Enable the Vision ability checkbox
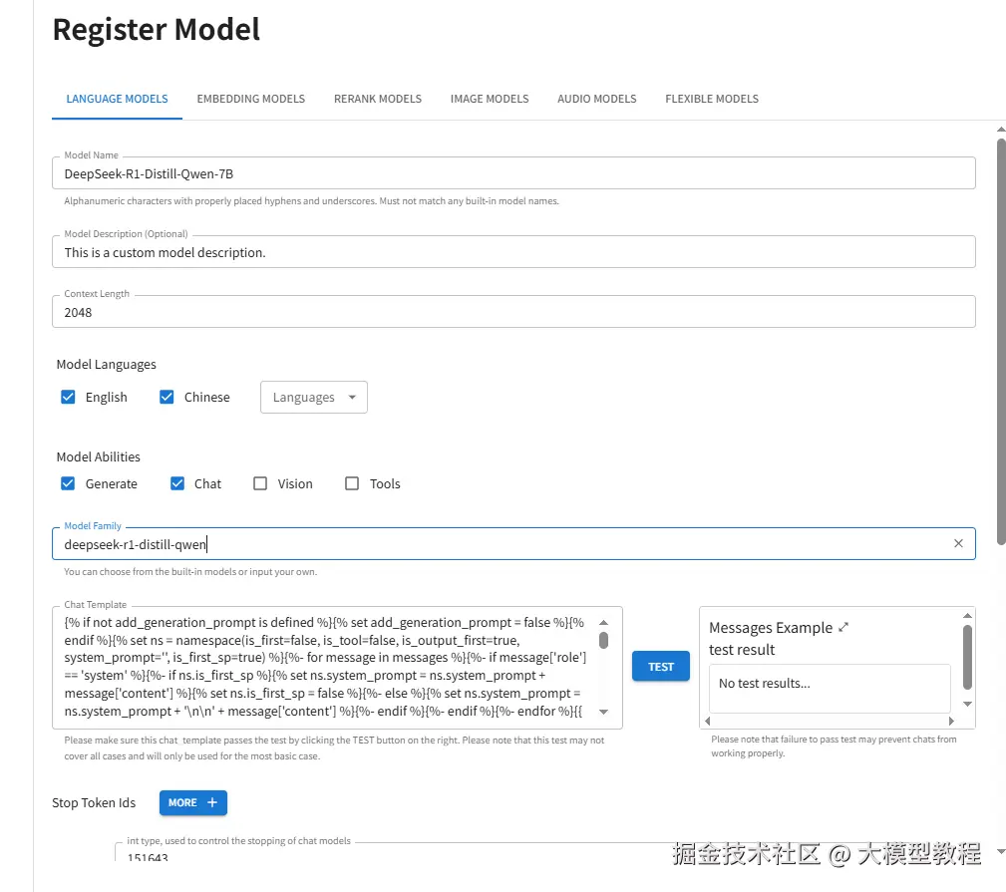This screenshot has height=892, width=1006. pos(260,483)
